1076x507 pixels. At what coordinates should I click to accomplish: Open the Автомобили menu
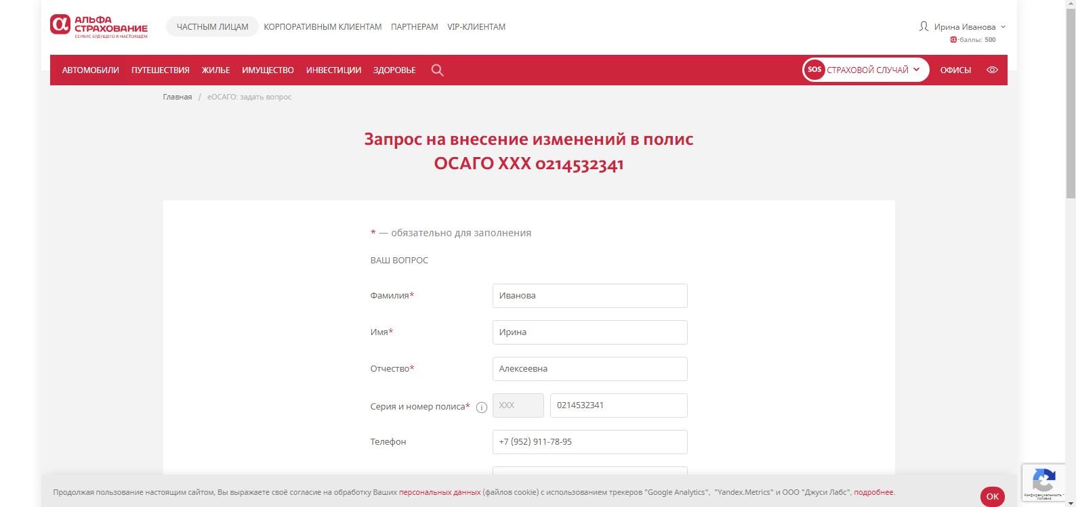pos(91,70)
